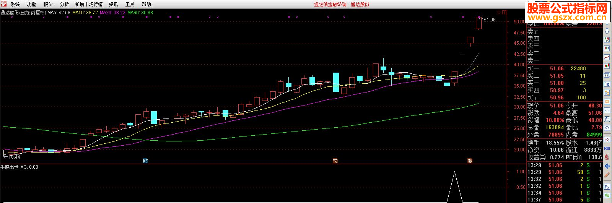Click the XG signal spike in the indicator pane
This screenshot has height=203, width=612.
click(454, 187)
